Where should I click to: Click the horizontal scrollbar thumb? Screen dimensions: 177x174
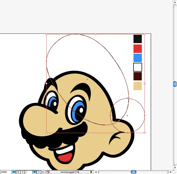tap(133, 172)
